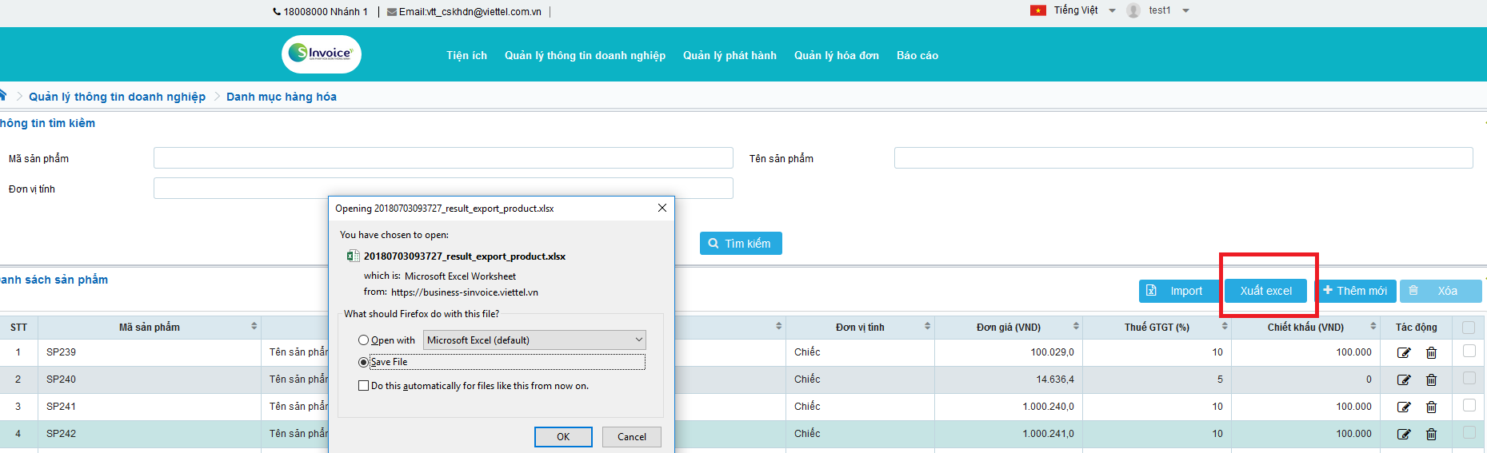Image resolution: width=1487 pixels, height=453 pixels.
Task: Close the file opening dialog
Action: (x=662, y=208)
